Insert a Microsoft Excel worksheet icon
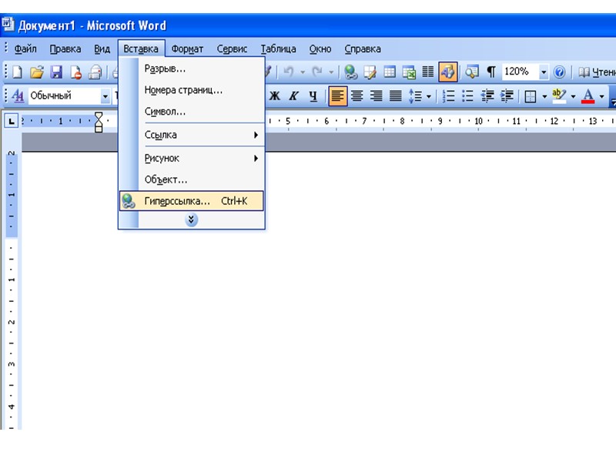The width and height of the screenshot is (616, 462). point(409,72)
